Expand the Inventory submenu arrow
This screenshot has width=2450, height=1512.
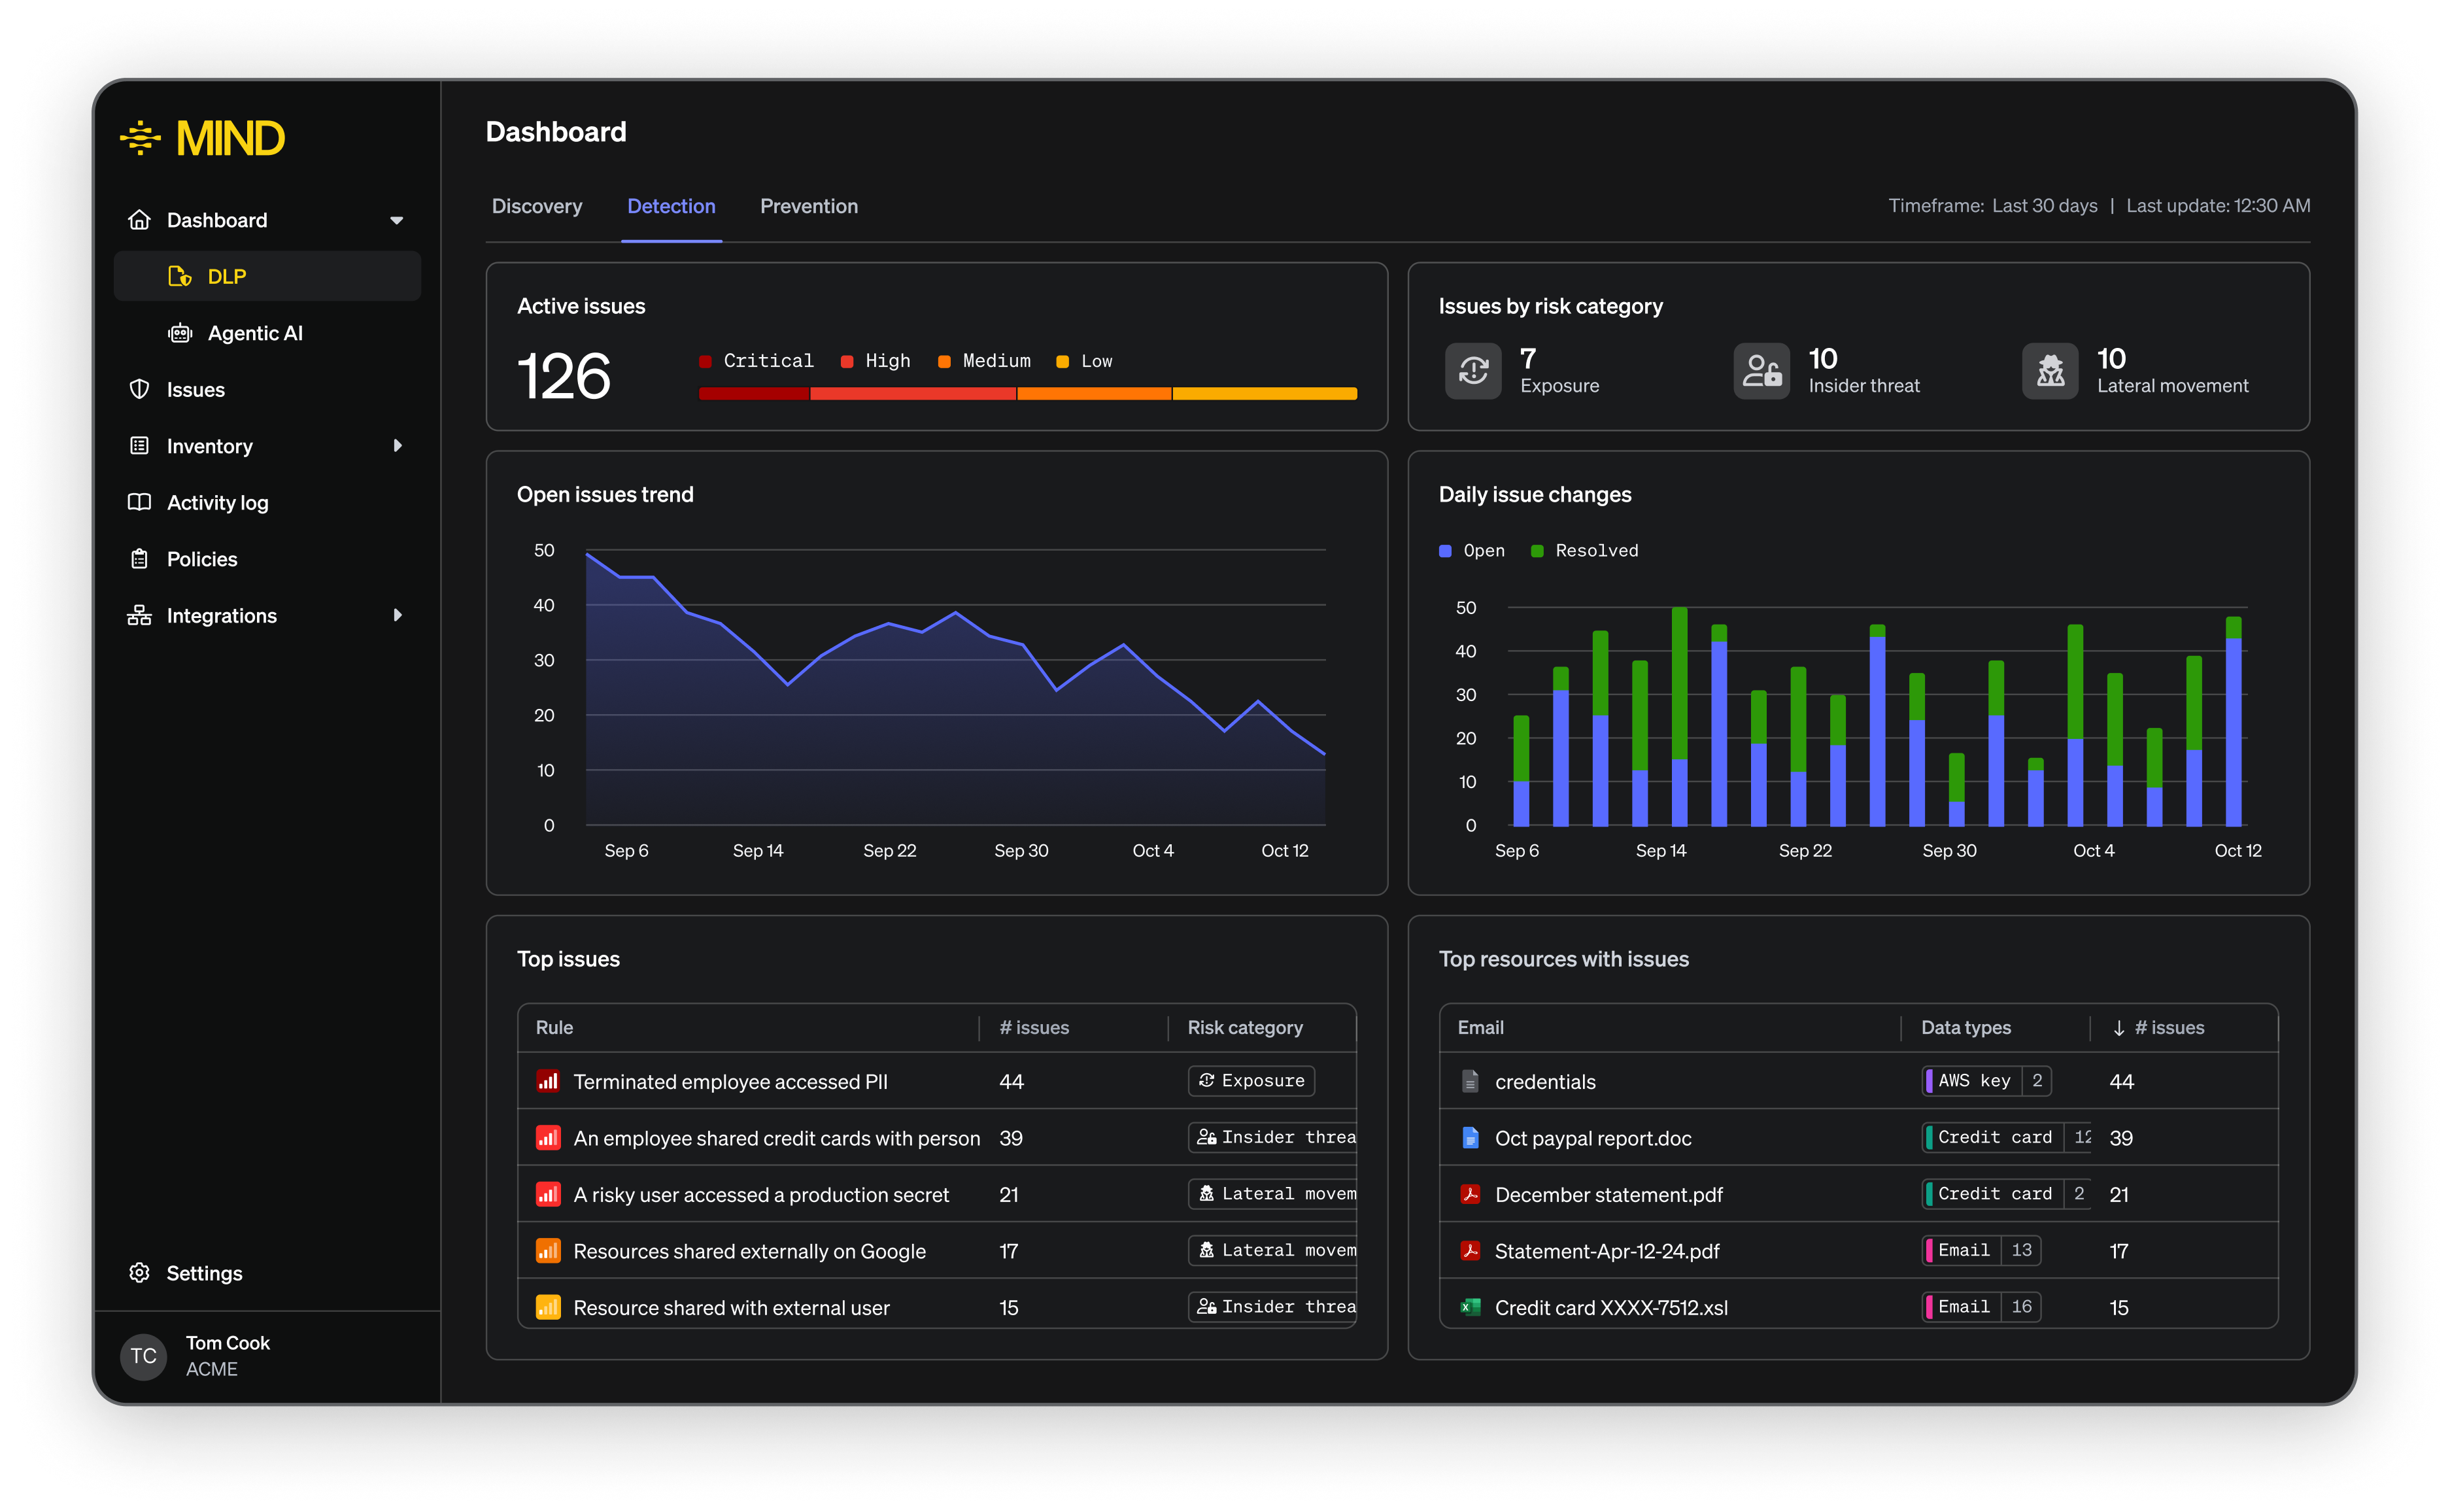[398, 446]
